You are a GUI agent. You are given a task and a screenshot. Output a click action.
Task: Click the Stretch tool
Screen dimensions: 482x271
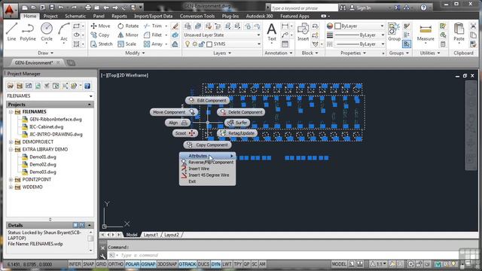[102, 44]
